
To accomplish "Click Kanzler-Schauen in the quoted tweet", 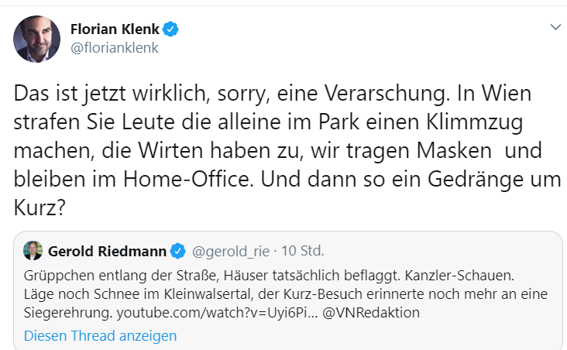I will [x=459, y=276].
